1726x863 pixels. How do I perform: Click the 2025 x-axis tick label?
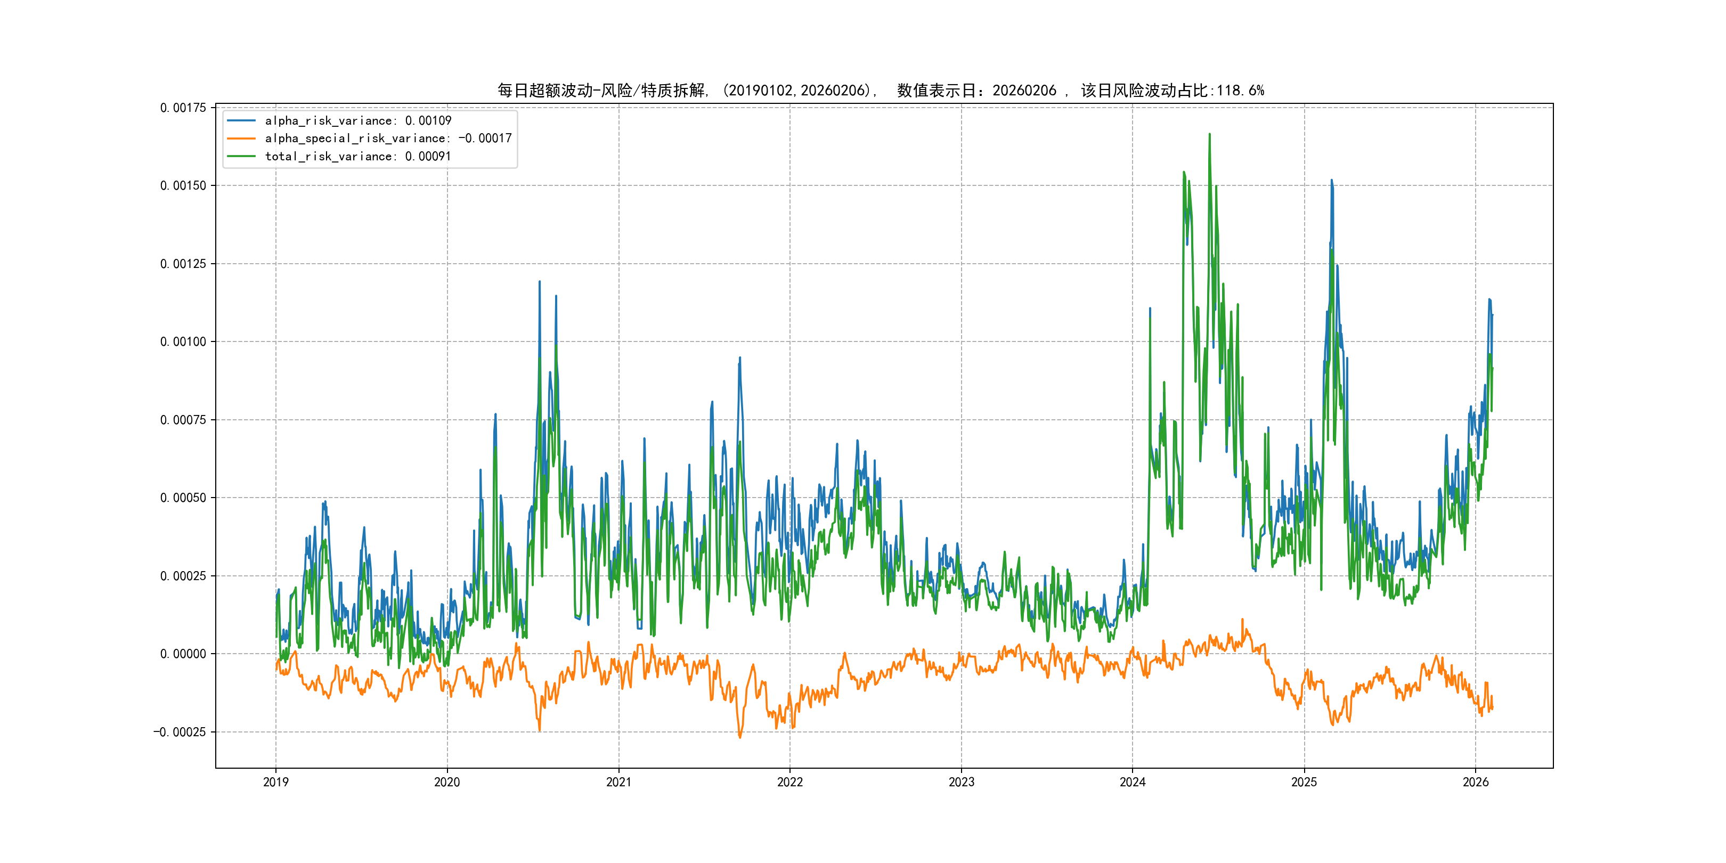[x=1304, y=782]
